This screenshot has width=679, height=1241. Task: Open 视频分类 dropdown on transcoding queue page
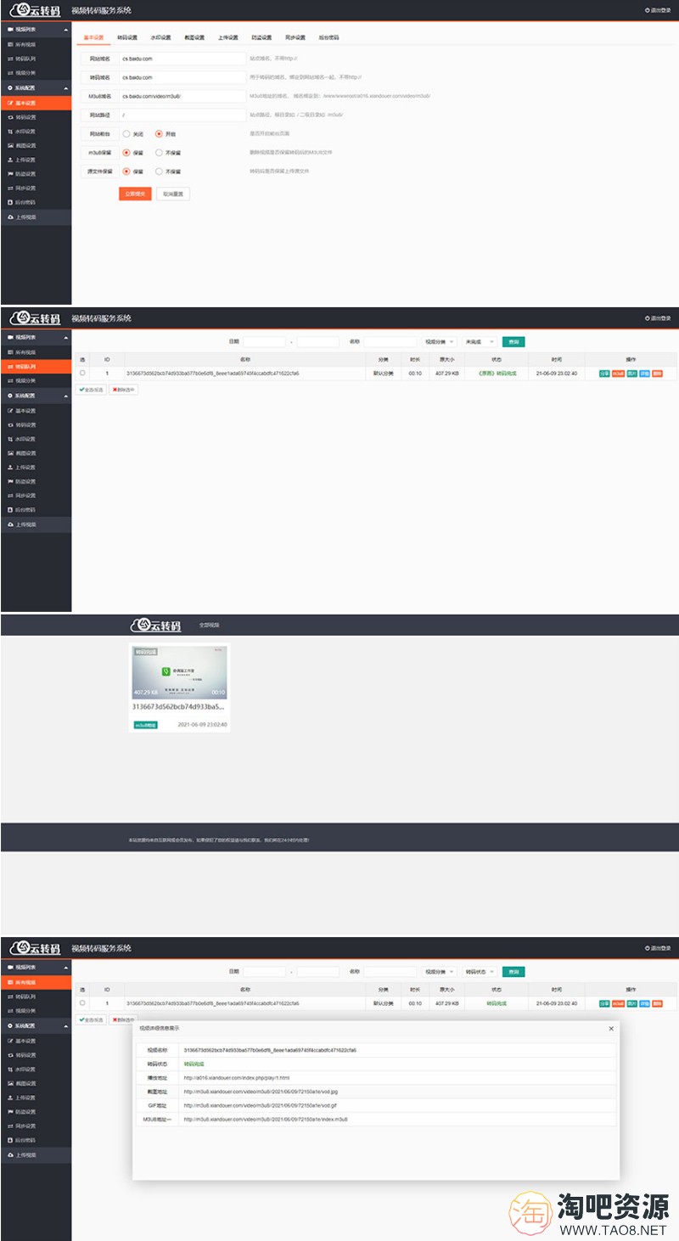point(439,342)
